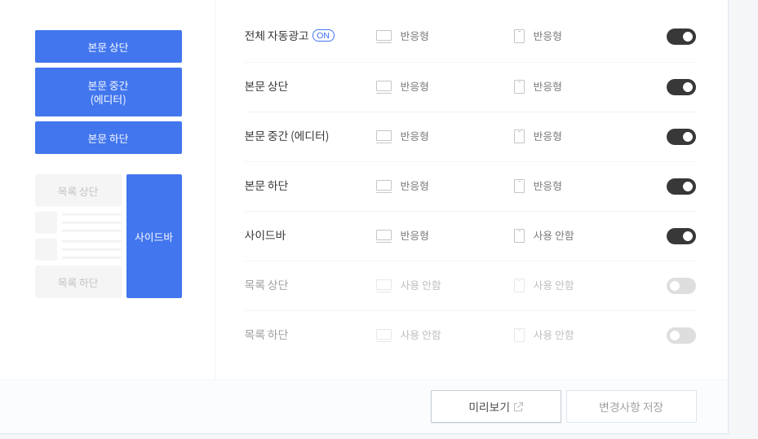The image size is (758, 439).
Task: Click the desktop icon for 본문 중간 (에디터)
Action: point(383,137)
